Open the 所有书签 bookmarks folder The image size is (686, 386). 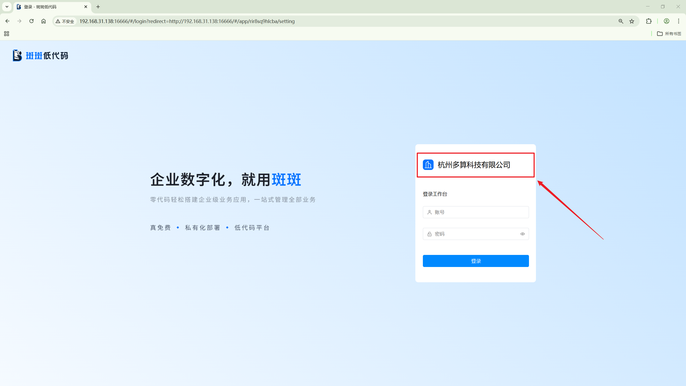point(669,34)
